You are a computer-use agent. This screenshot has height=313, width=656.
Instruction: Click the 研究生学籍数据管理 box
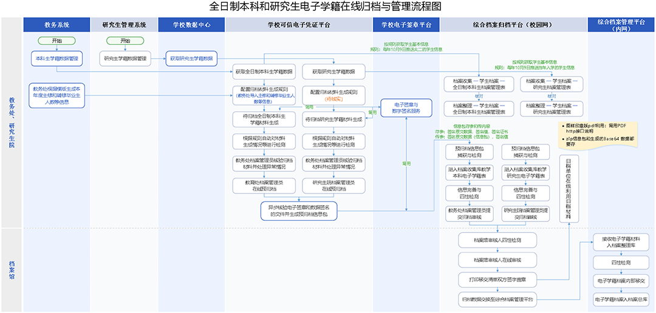coord(125,58)
